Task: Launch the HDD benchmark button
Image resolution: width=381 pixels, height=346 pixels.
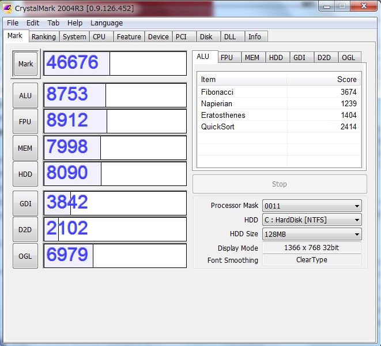Action: (25, 174)
